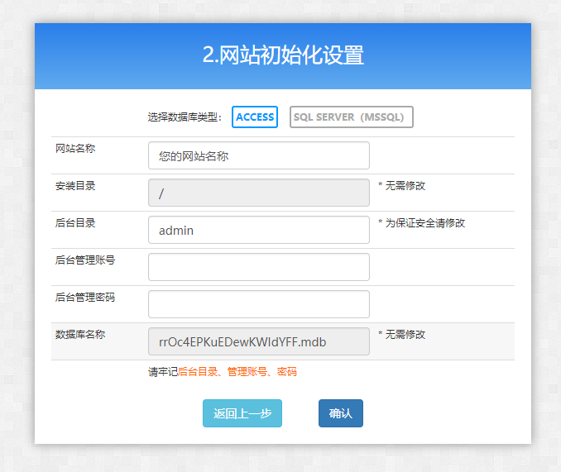Click the 后台管理密码 row label
The height and width of the screenshot is (472, 561).
tap(85, 298)
